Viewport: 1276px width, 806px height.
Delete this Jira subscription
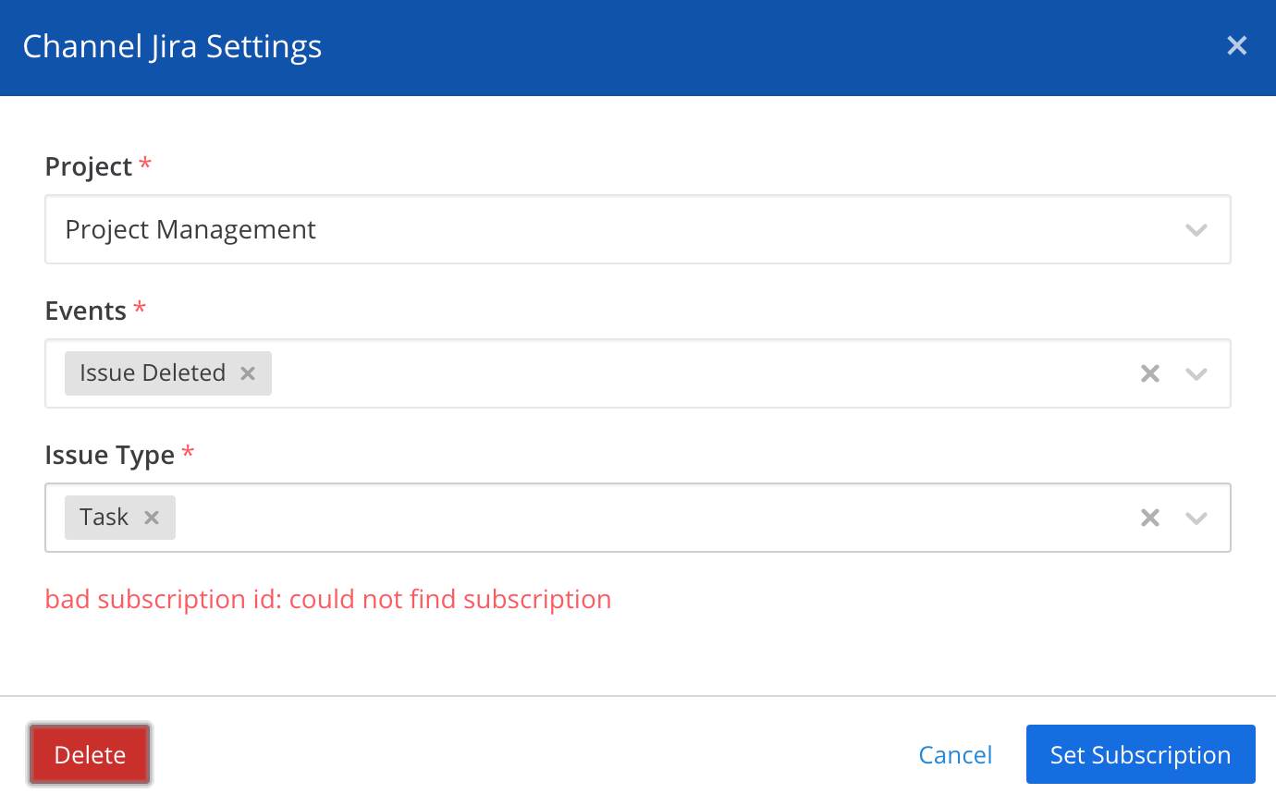pos(89,754)
